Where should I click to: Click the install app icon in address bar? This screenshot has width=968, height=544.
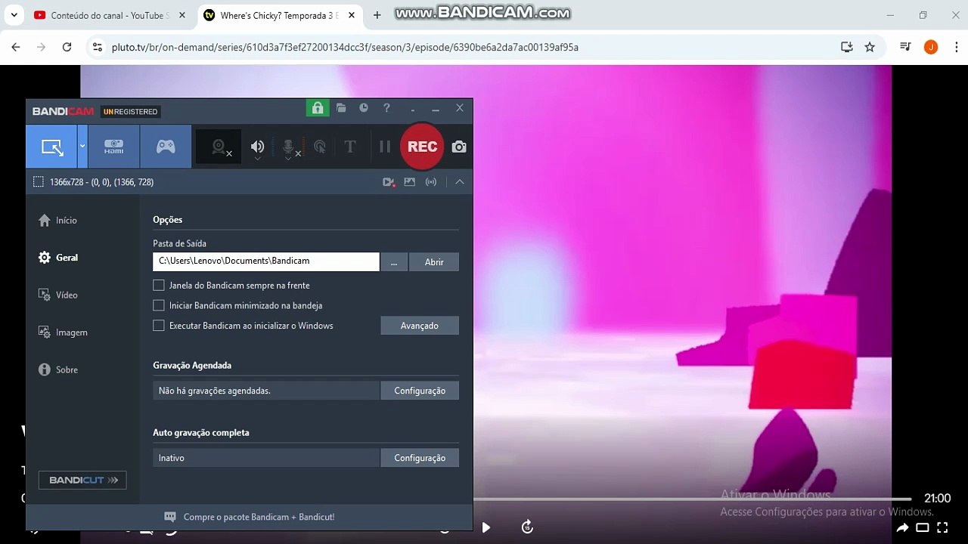tap(847, 47)
